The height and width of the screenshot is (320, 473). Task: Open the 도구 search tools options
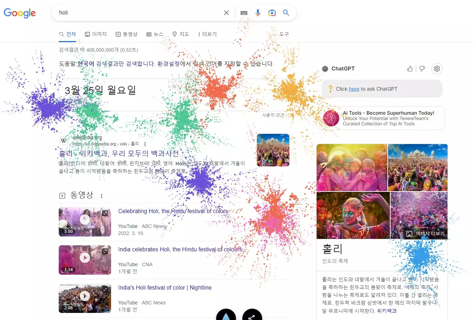[x=283, y=34]
